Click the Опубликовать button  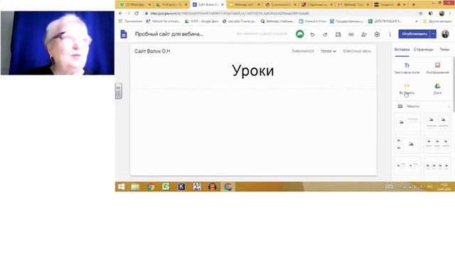tap(414, 34)
